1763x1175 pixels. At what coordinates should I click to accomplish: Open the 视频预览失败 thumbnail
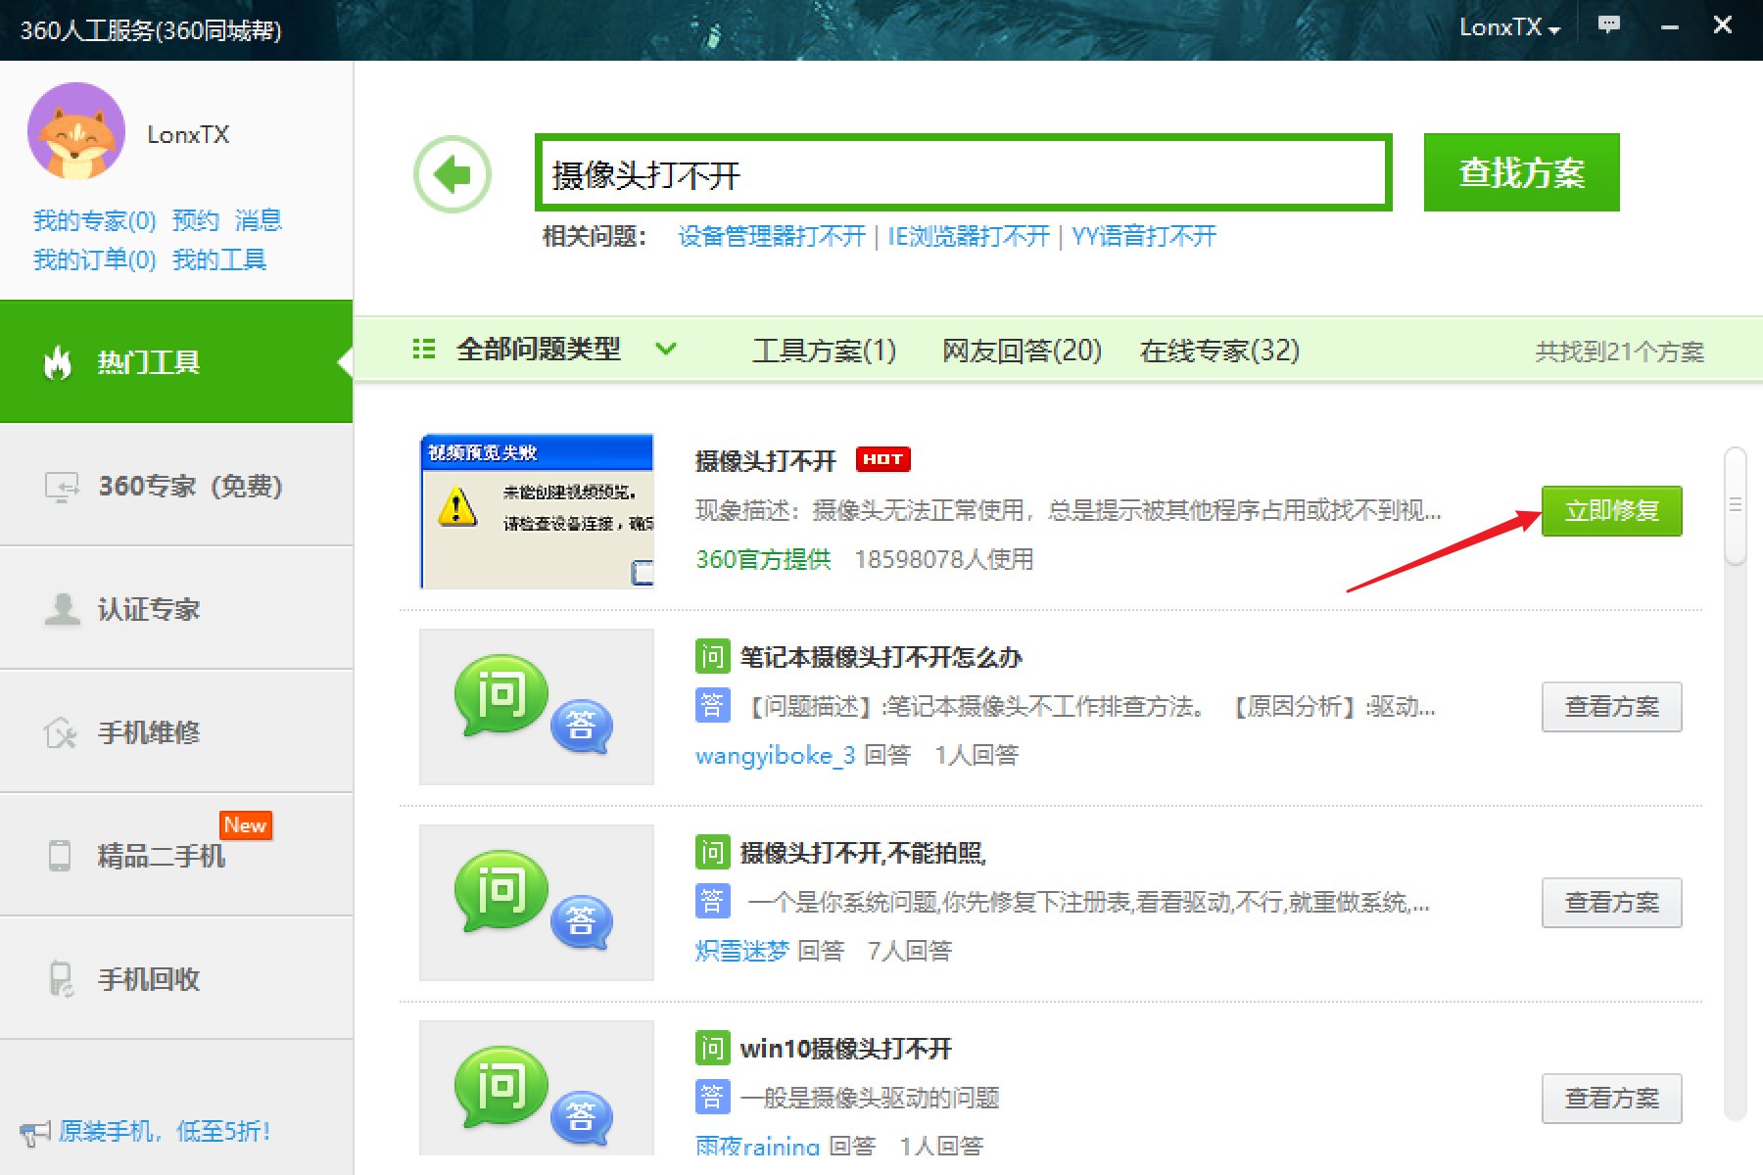537,511
